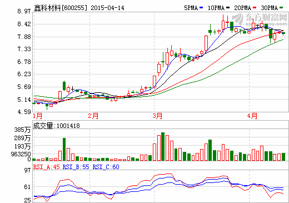Click the 61 RSI axis label
The image size is (289, 203).
pos(28,187)
